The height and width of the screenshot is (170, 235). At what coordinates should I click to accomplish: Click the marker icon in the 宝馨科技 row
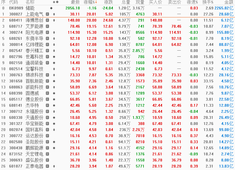(54, 69)
